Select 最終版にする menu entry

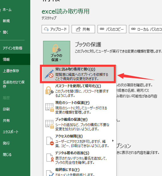[x=79, y=172]
